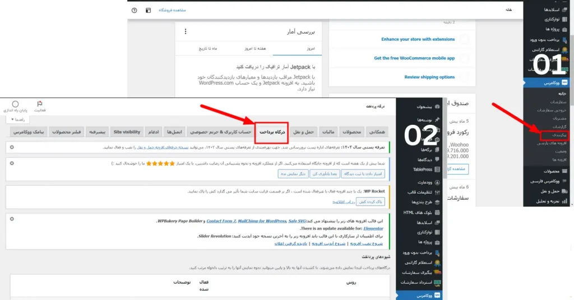The image size is (574, 300).
Task: Open the three-dot menu on بررسی آمار
Action: [186, 32]
